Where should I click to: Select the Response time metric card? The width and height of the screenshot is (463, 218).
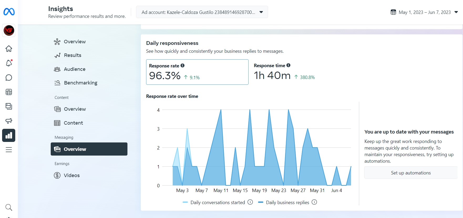pyautogui.click(x=284, y=72)
